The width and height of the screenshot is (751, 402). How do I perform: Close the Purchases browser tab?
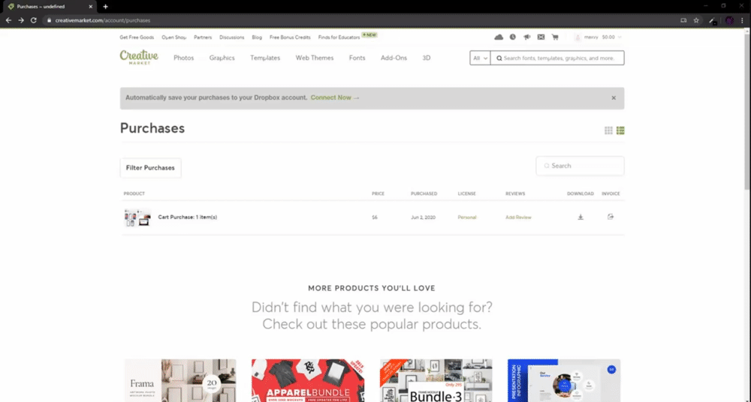[91, 7]
